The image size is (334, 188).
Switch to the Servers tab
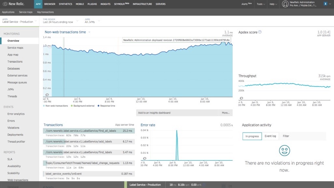[x=160, y=4]
